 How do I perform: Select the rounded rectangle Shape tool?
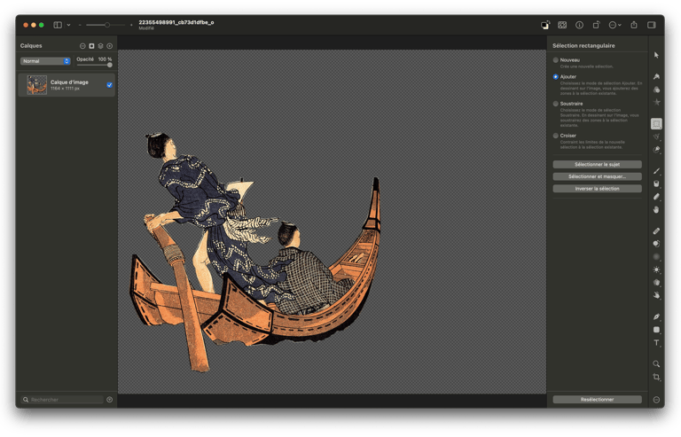pos(656,330)
